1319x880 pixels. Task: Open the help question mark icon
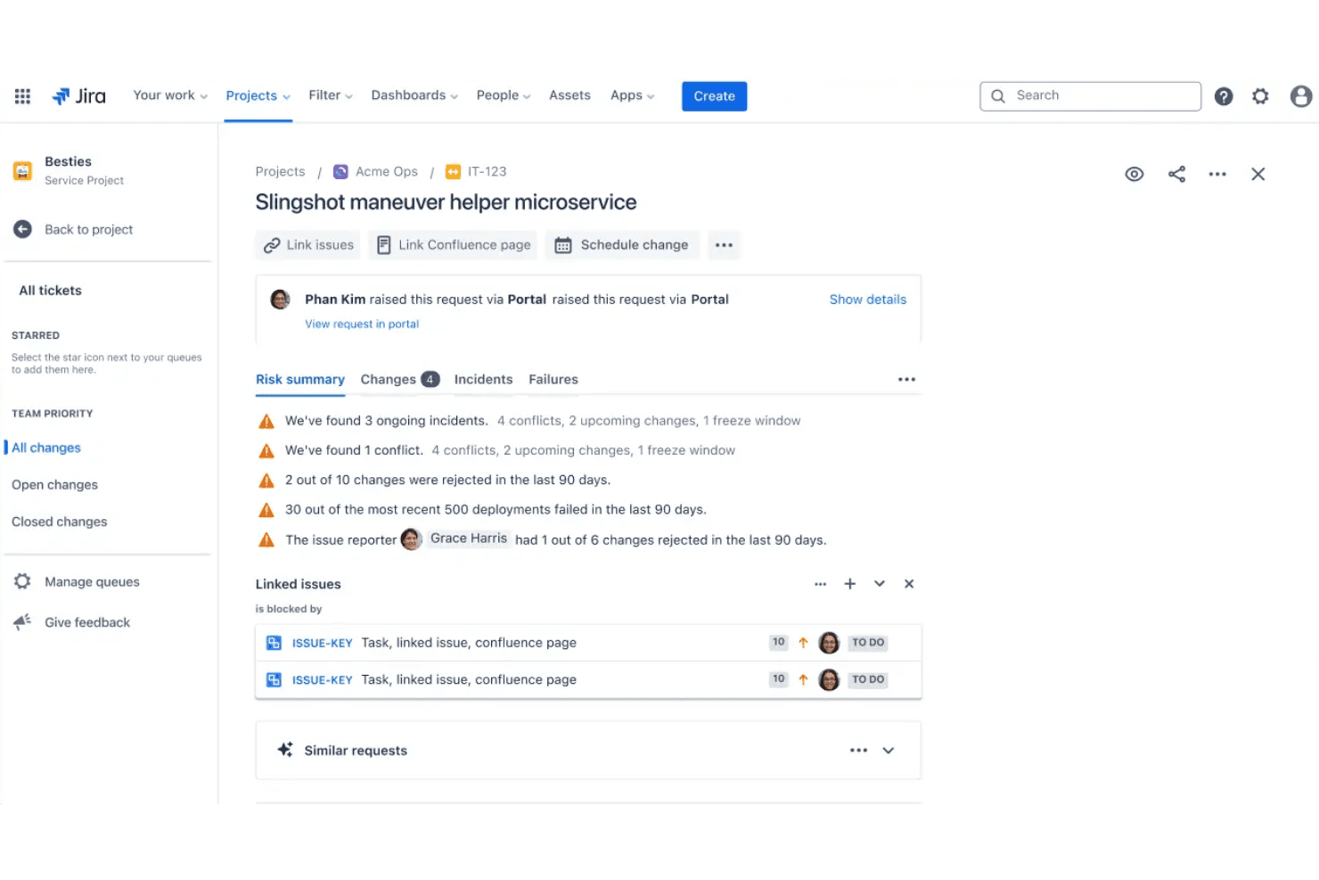1224,96
